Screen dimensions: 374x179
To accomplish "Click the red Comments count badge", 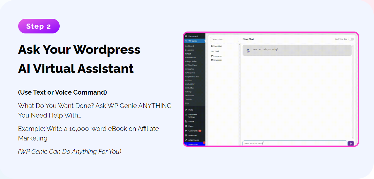I will tap(200, 131).
